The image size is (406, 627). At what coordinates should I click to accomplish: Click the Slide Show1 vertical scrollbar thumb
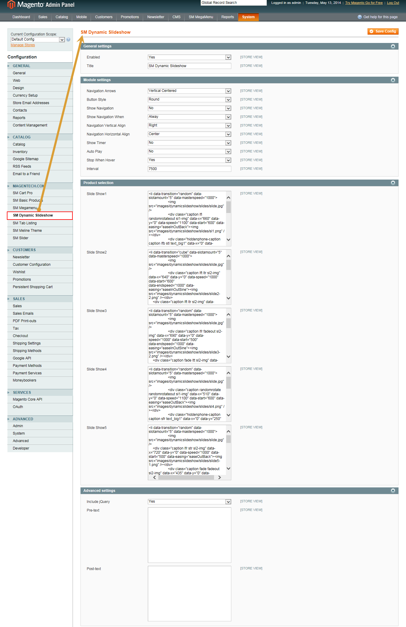[x=228, y=207]
